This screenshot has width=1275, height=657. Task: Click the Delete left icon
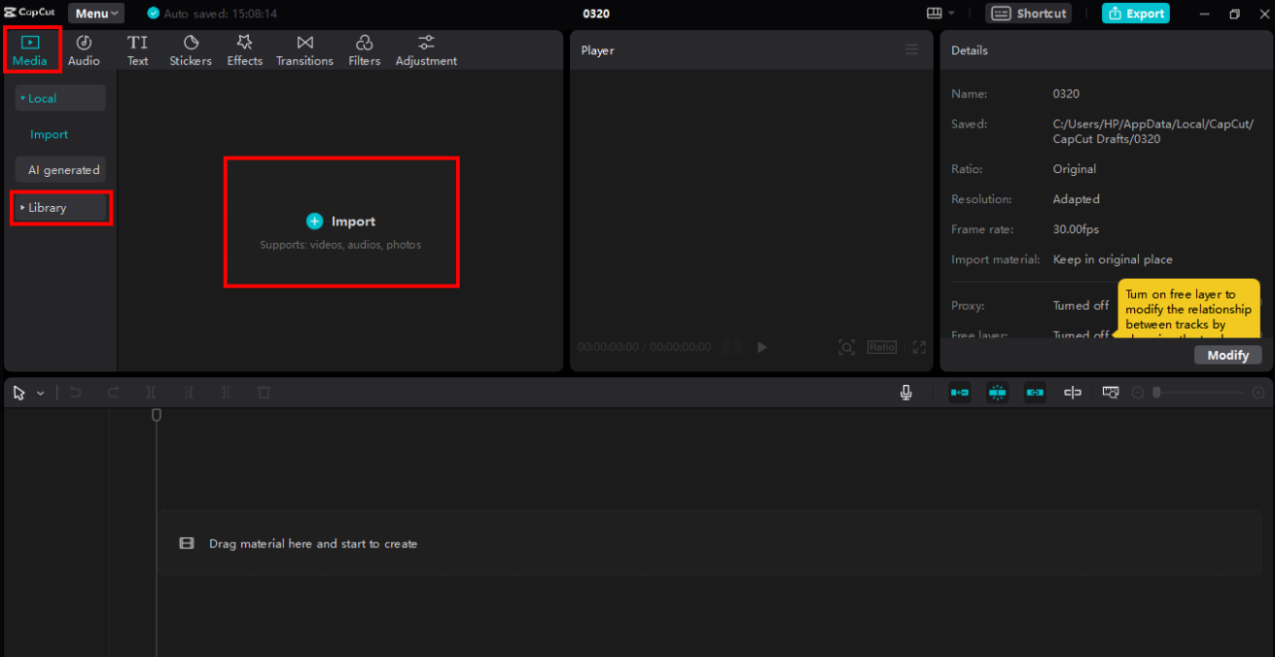189,393
